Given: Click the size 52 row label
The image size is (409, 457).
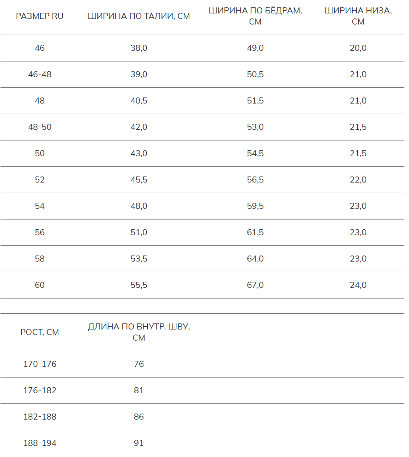Looking at the screenshot, I should point(40,180).
